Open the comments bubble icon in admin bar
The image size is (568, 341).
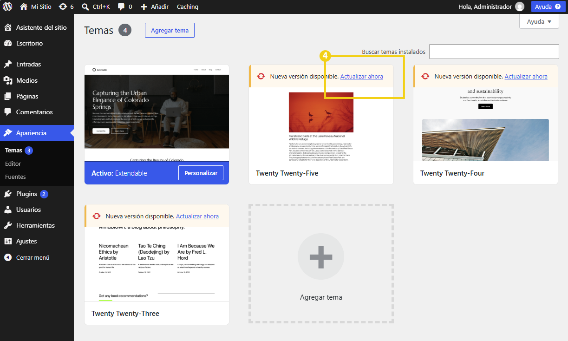121,7
